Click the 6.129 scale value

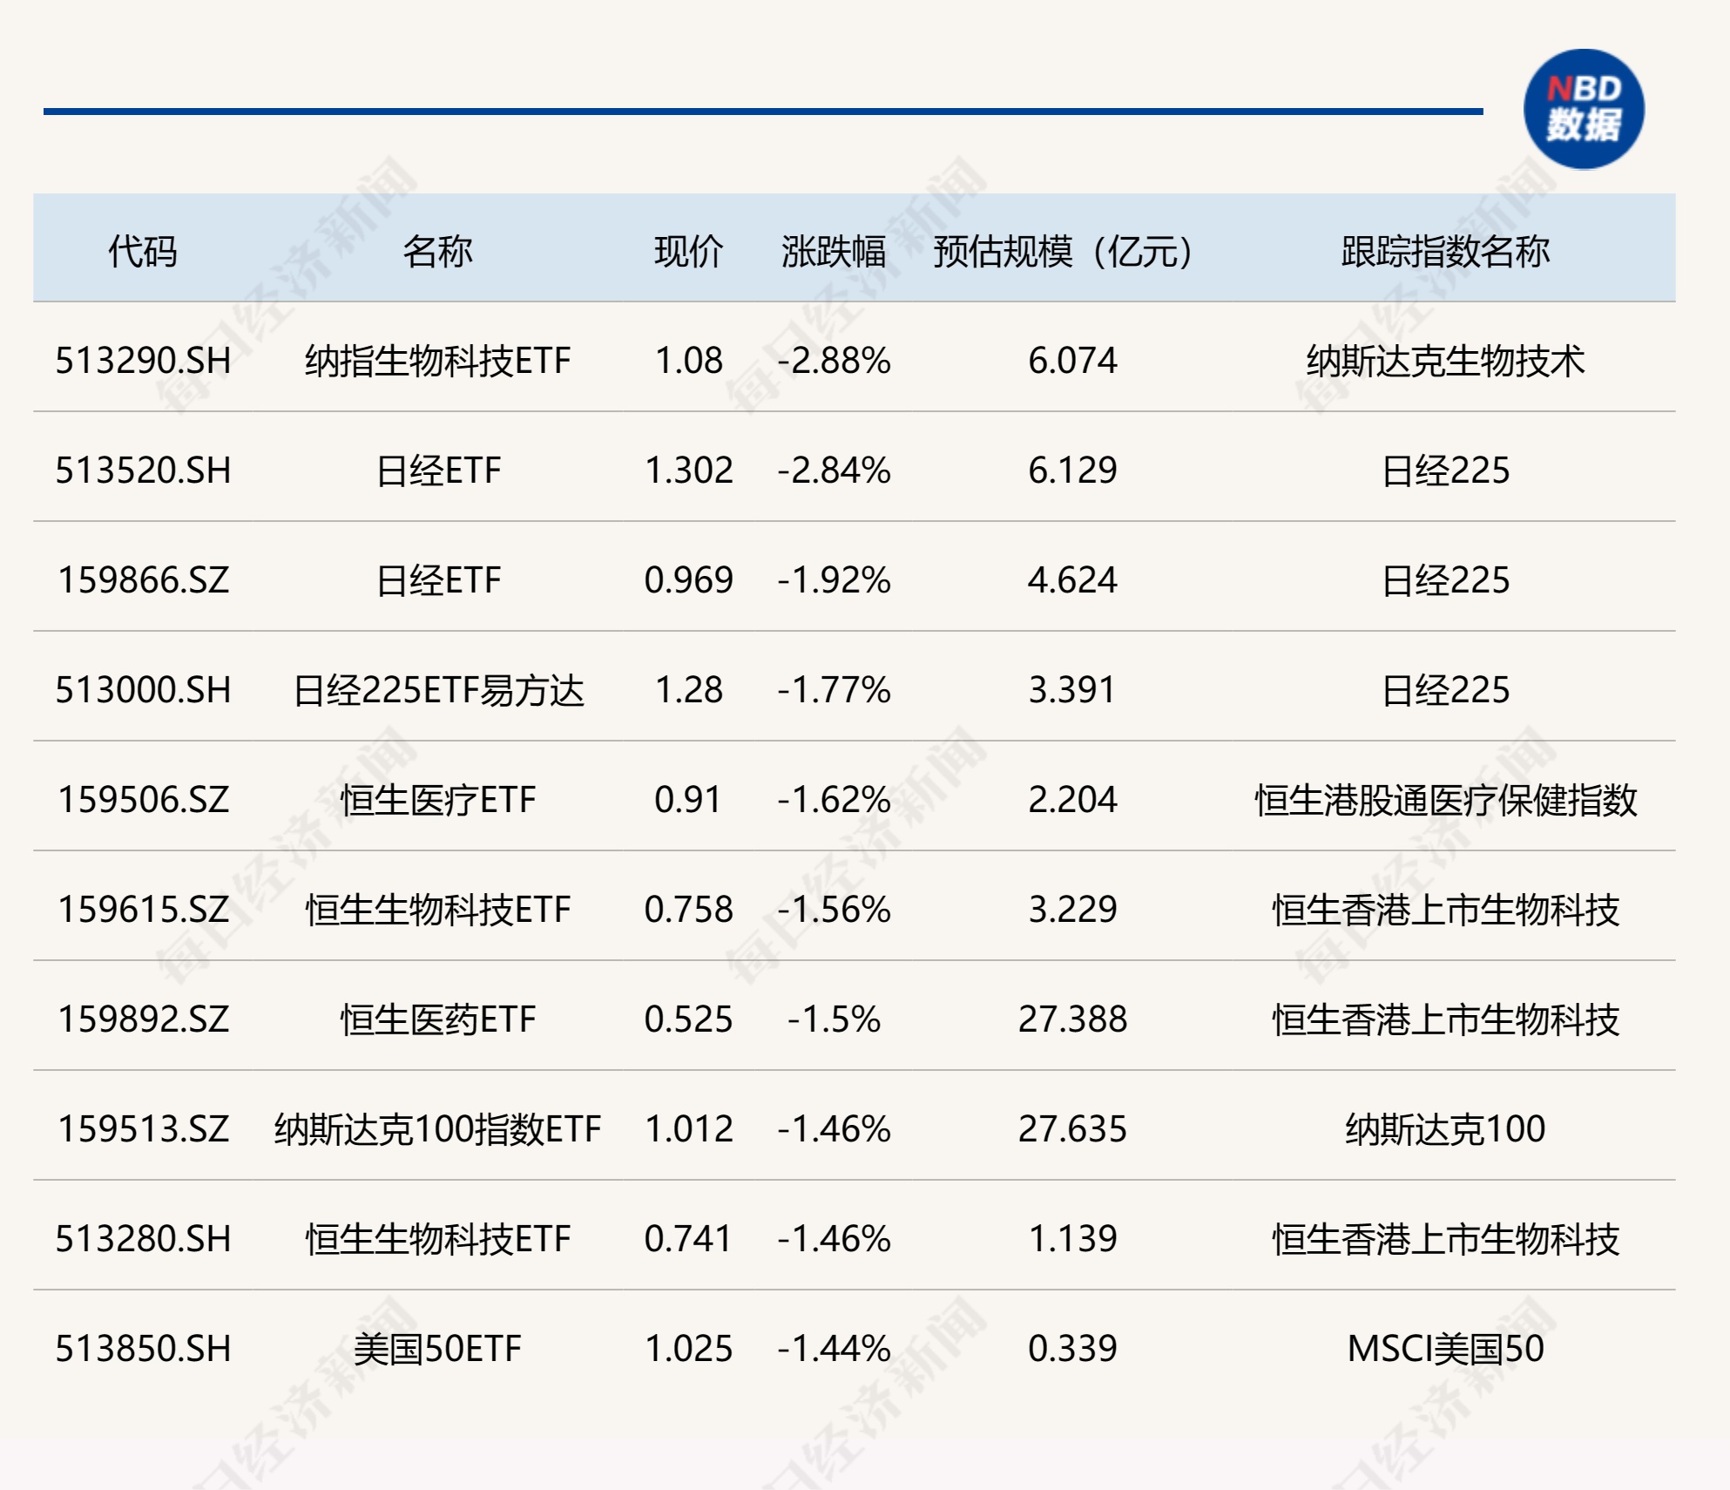click(1072, 471)
